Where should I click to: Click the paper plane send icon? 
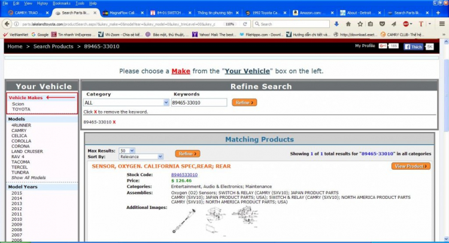click(x=394, y=24)
